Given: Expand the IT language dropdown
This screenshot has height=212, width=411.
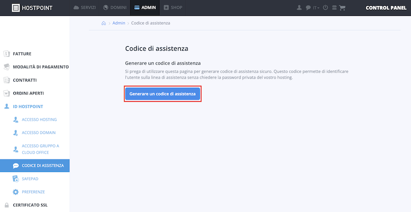Looking at the screenshot, I should point(316,8).
